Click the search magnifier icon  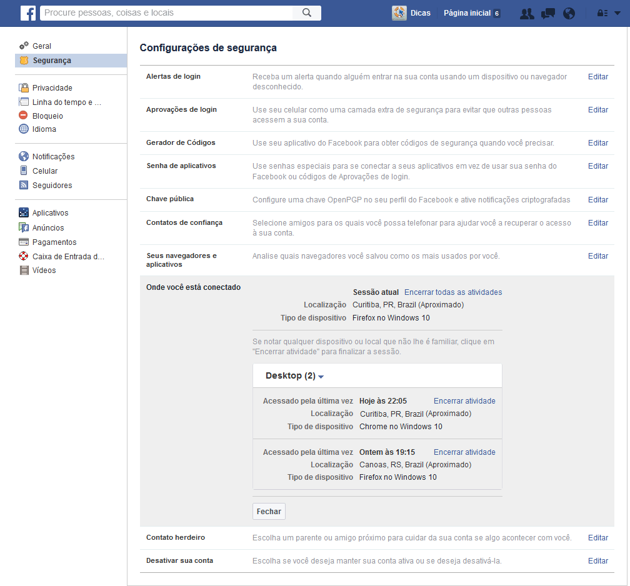[x=306, y=13]
